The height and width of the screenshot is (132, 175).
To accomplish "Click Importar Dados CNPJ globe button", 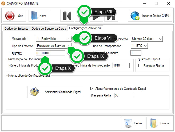I will 150,16.
